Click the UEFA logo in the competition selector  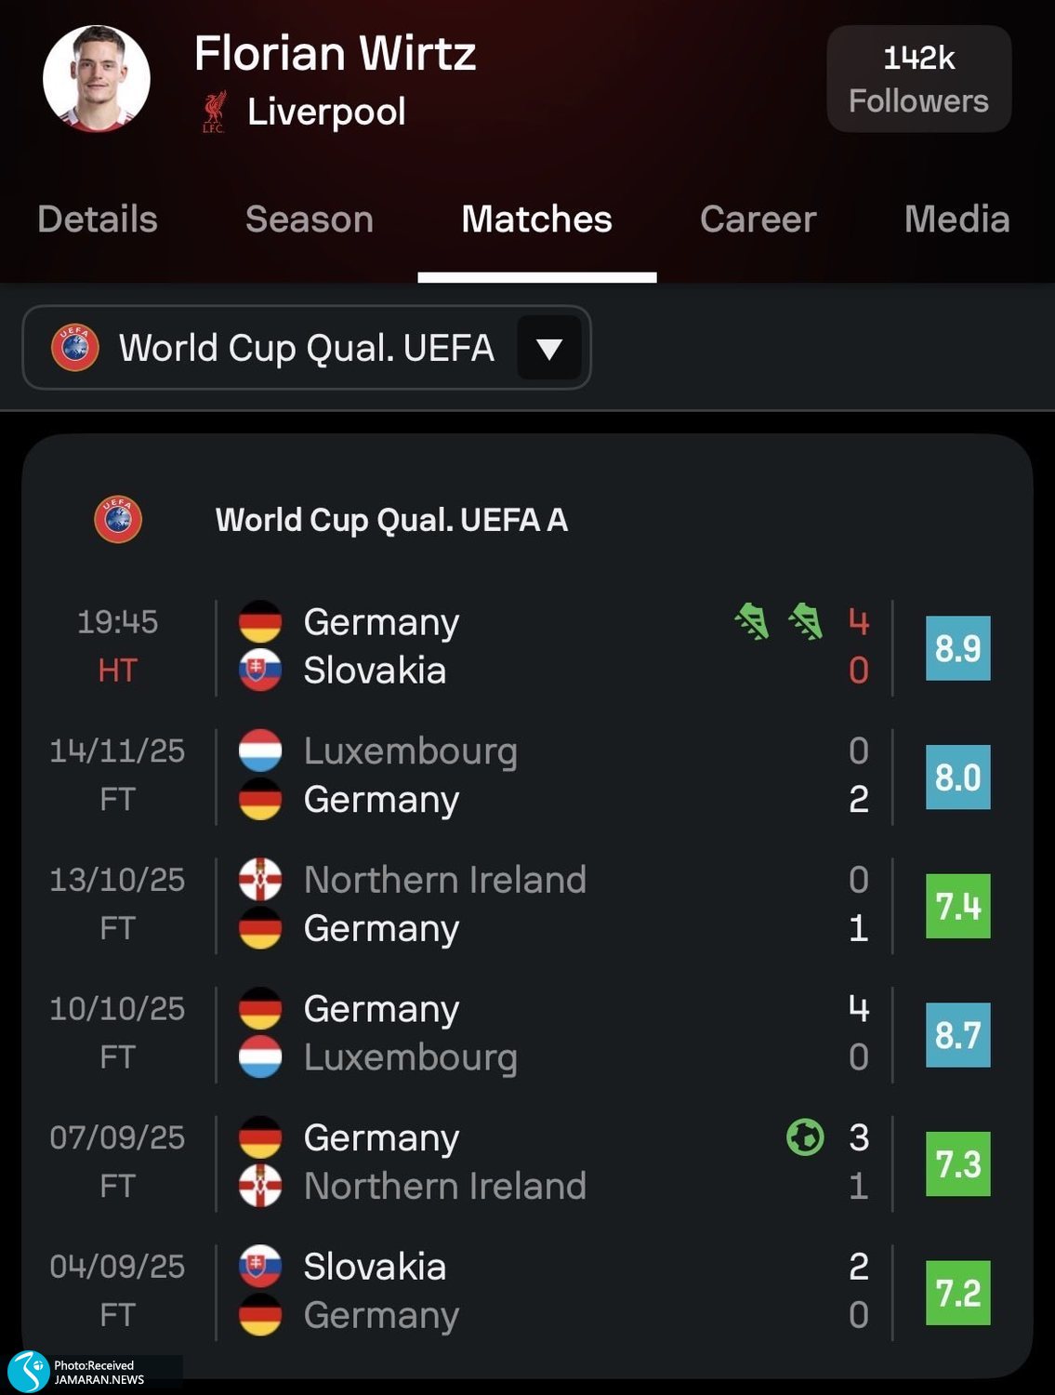[x=75, y=348]
